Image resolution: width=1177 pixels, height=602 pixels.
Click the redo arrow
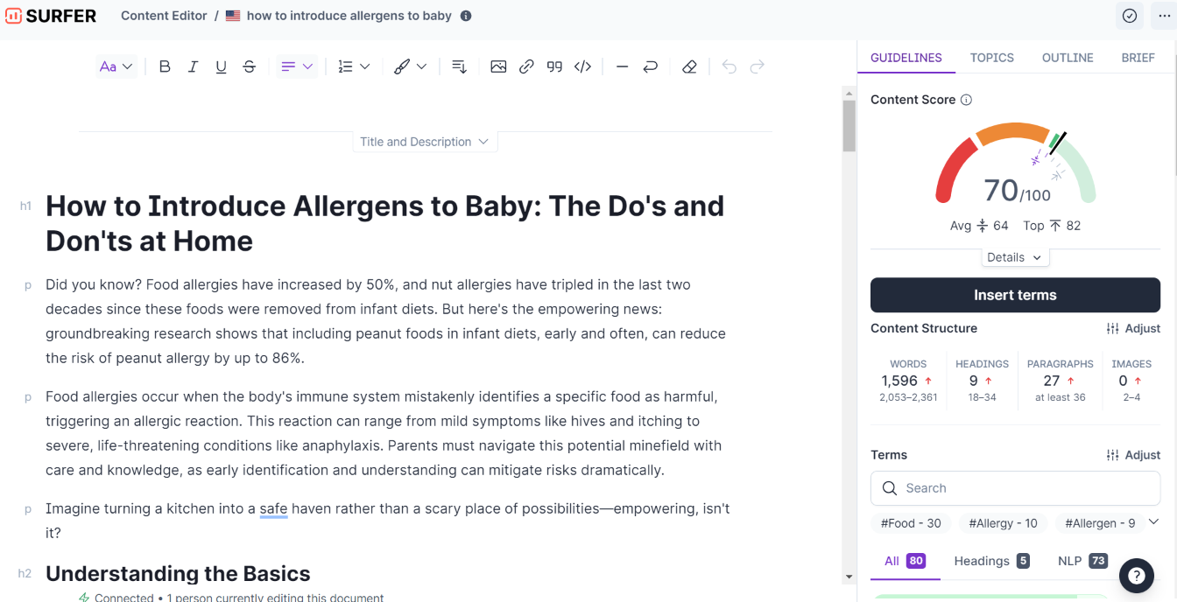click(757, 66)
